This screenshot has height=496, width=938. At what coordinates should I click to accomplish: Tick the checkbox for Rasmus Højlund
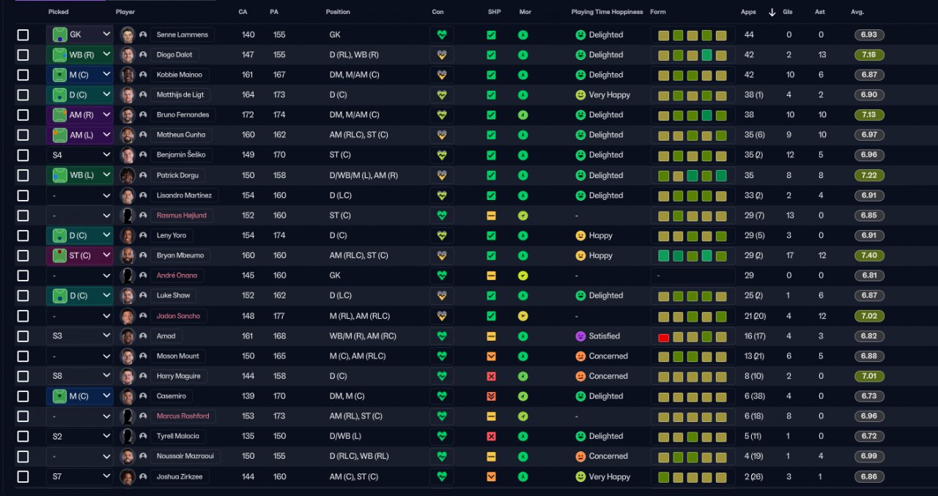tap(23, 215)
